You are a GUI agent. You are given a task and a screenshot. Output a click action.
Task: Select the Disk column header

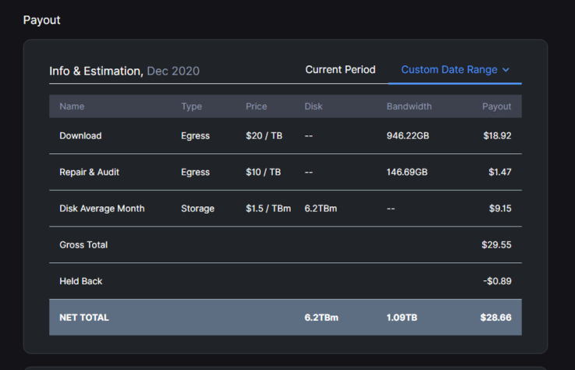pos(313,107)
